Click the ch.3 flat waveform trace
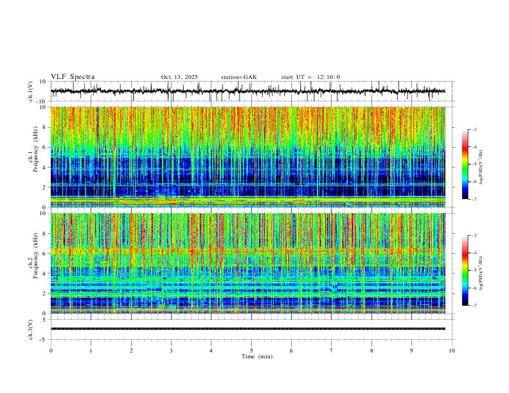509x393 pixels. click(x=247, y=329)
